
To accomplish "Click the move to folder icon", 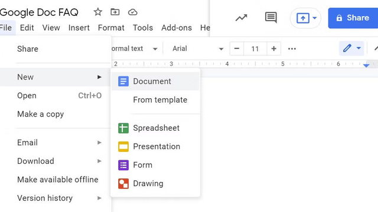I will (x=115, y=12).
